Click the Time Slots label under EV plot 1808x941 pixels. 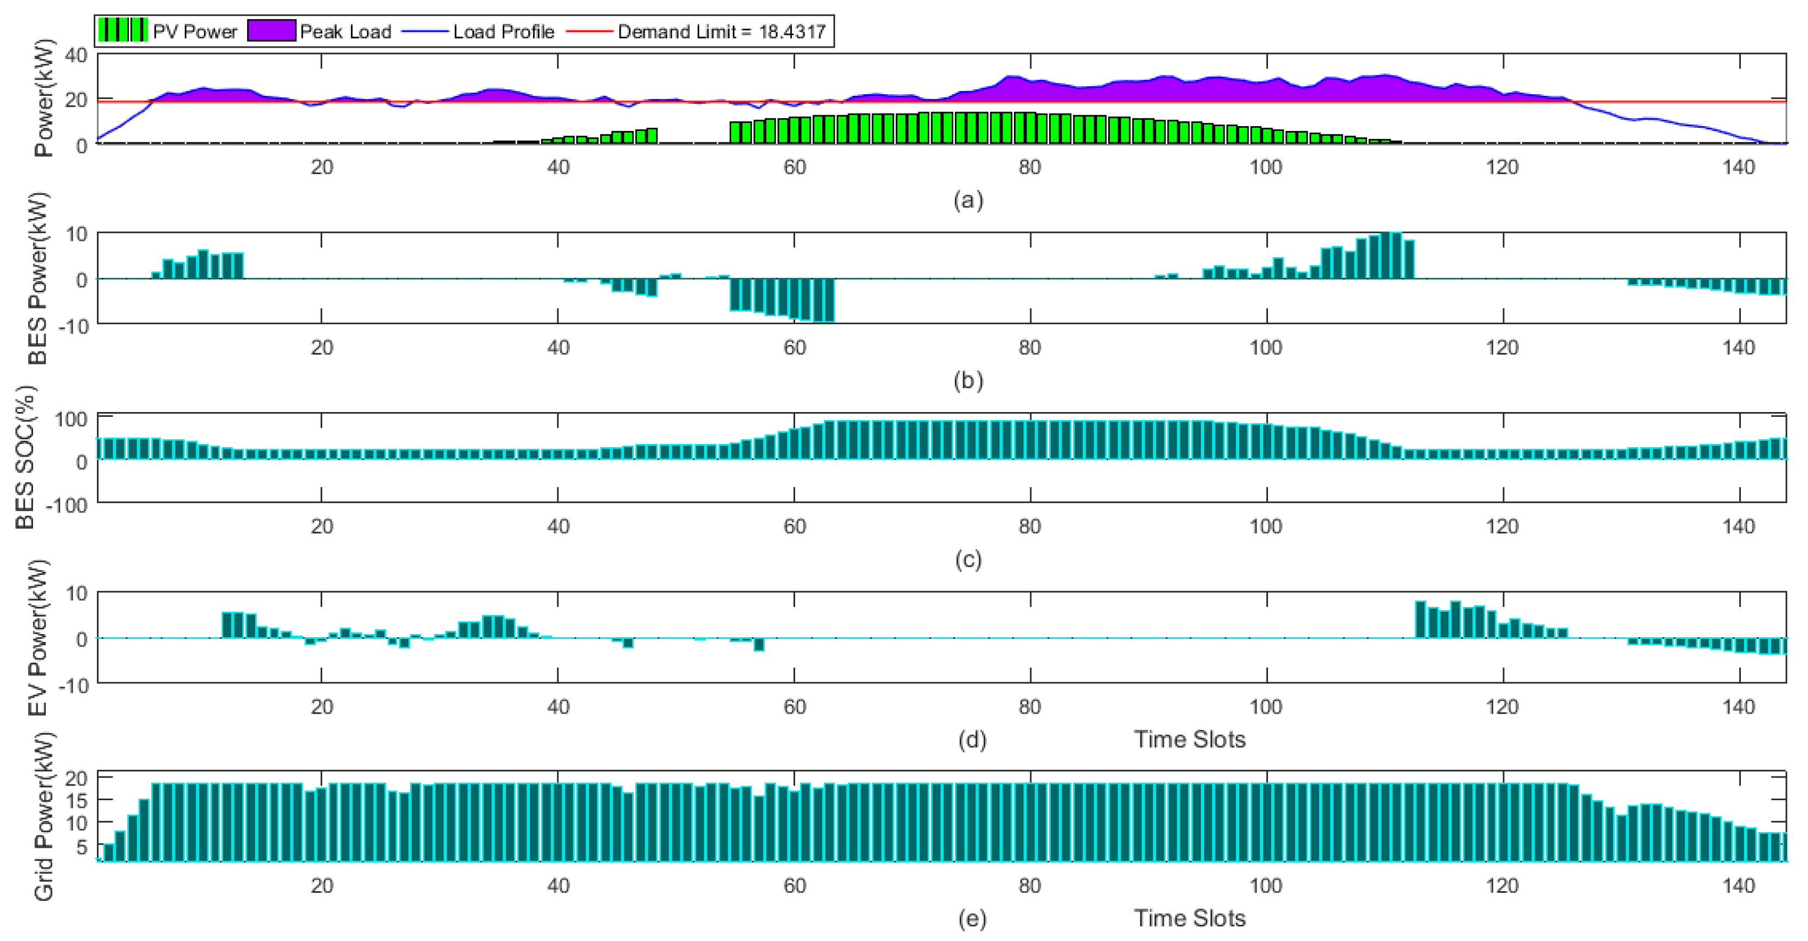click(x=1189, y=739)
